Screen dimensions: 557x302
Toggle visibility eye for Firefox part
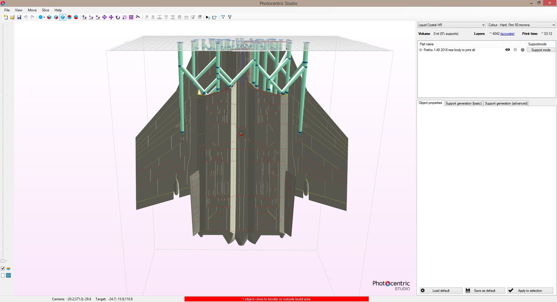[508, 50]
